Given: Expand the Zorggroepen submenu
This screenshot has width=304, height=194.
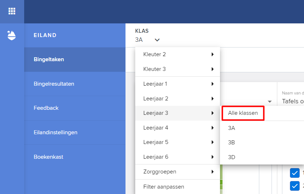Looking at the screenshot, I should click(x=177, y=172).
